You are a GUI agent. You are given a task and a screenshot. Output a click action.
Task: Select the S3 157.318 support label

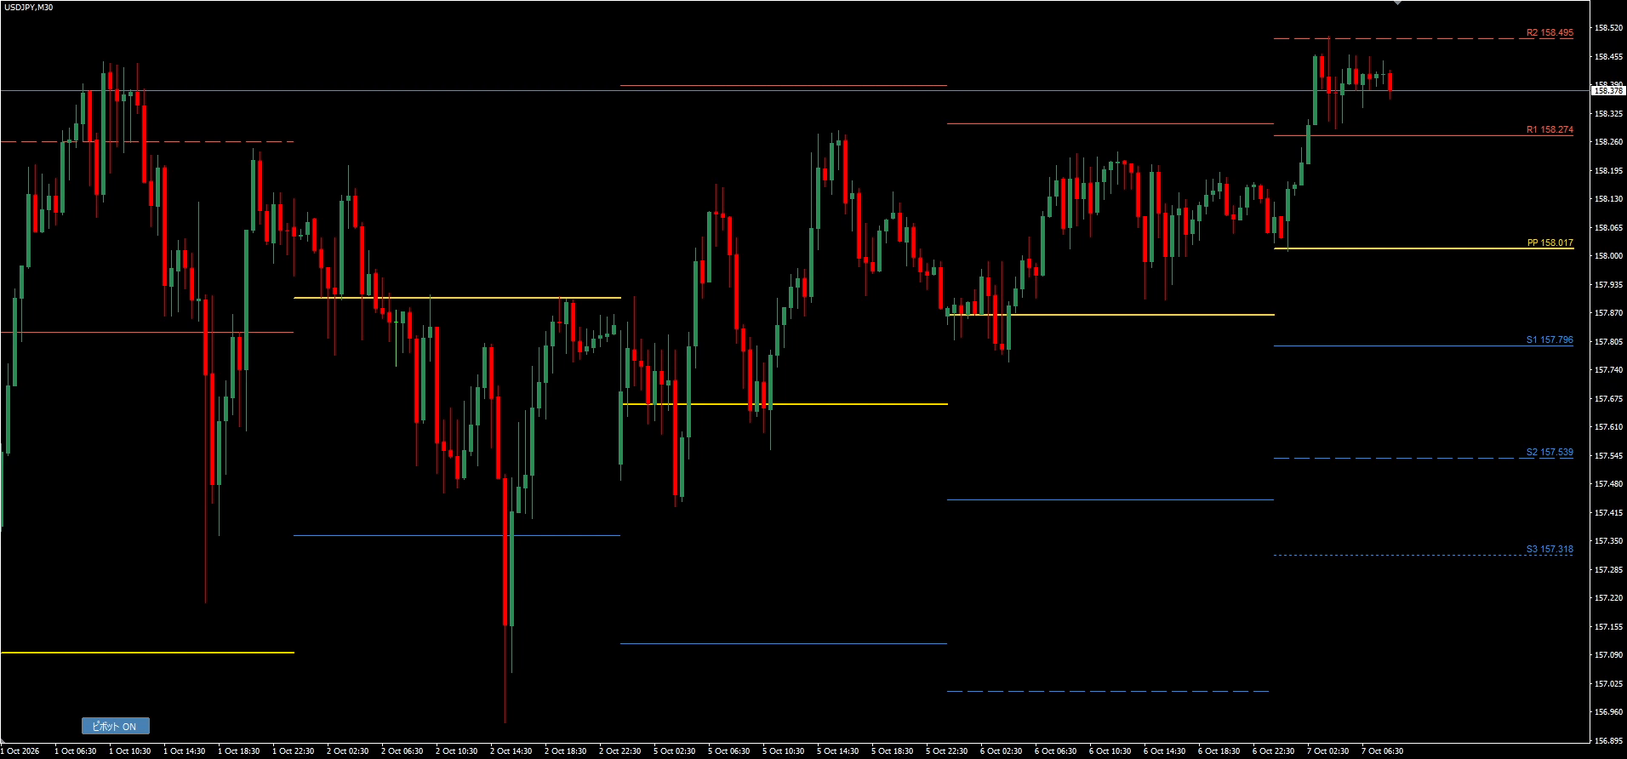pyautogui.click(x=1550, y=550)
